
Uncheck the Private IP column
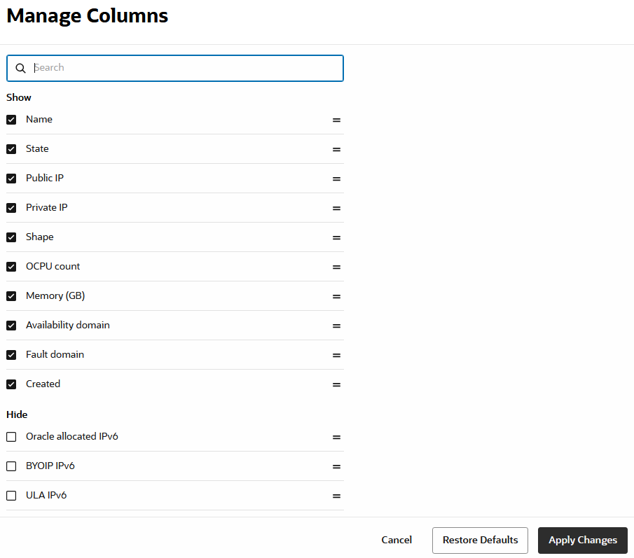(x=11, y=207)
